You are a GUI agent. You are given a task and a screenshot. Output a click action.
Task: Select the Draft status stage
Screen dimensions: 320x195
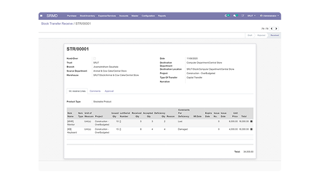coord(250,35)
